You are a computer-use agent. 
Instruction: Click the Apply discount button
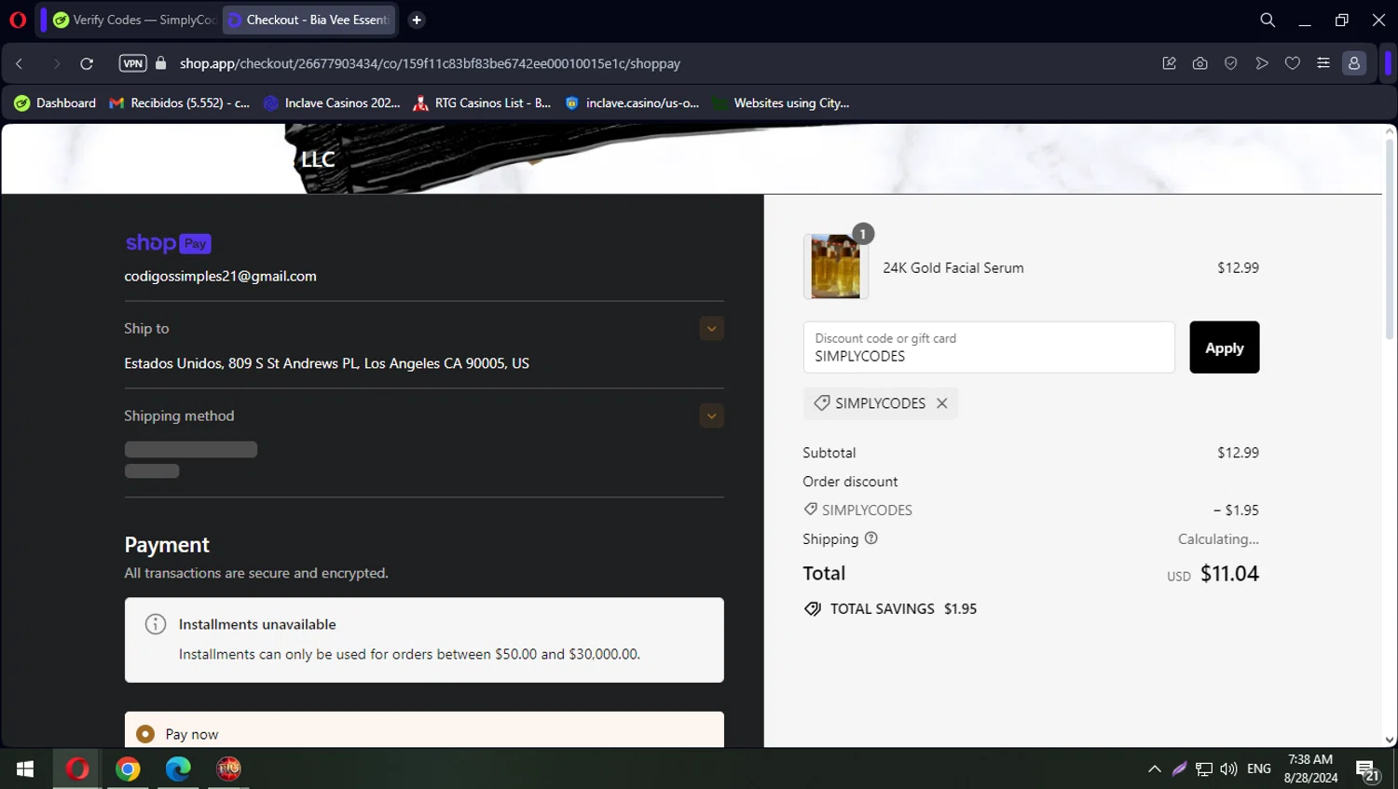point(1225,347)
